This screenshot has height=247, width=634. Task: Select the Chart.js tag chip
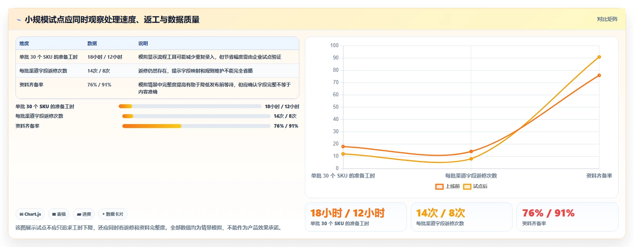coord(30,214)
